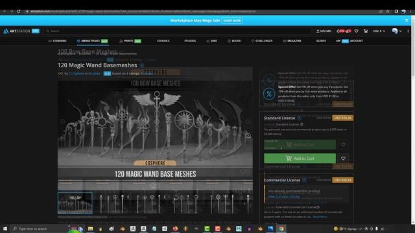Click the ArtStation search field
Image resolution: width=415 pixels, height=233 pixels.
[177, 31]
